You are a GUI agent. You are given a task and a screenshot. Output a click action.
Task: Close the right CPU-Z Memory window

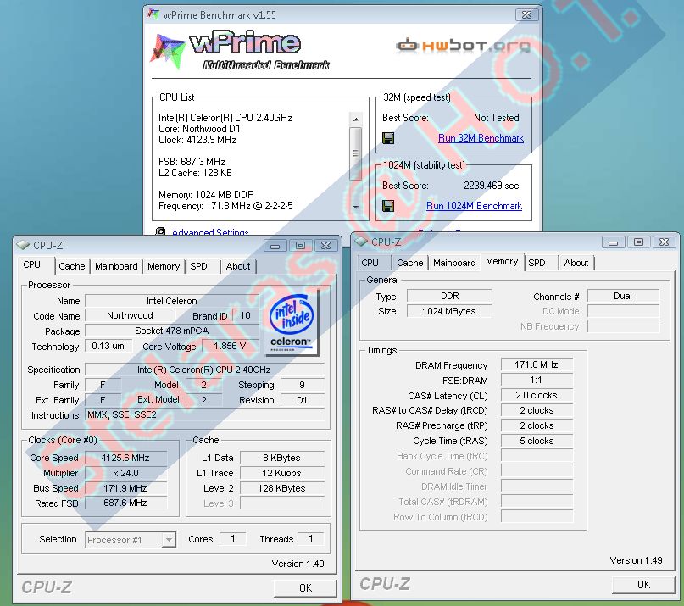664,242
